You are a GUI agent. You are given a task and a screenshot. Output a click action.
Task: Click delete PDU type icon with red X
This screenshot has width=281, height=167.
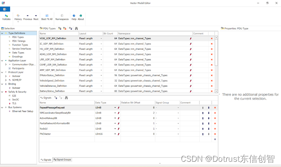pos(65,28)
